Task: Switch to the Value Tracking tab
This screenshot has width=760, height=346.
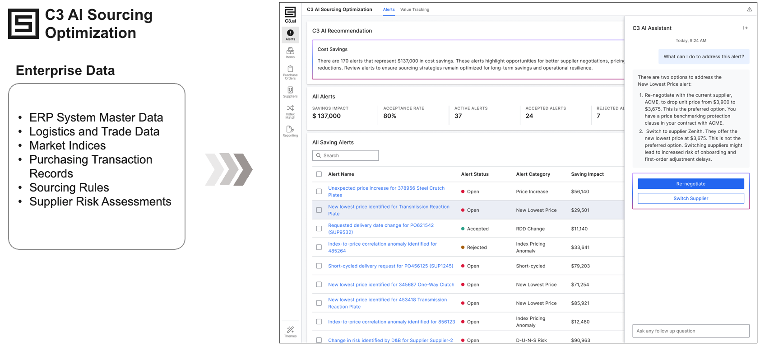Action: coord(414,9)
